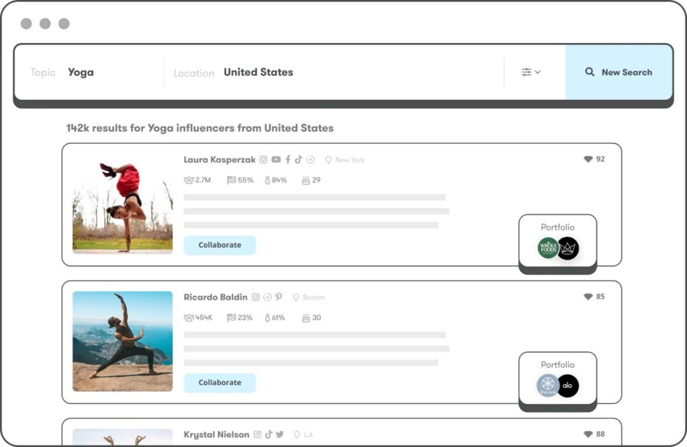The image size is (687, 447).
Task: Click the score value 85
Action: click(x=600, y=297)
